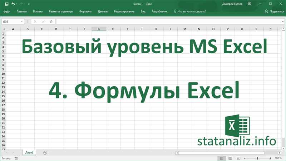Switch to the Главная tab

(22, 11)
